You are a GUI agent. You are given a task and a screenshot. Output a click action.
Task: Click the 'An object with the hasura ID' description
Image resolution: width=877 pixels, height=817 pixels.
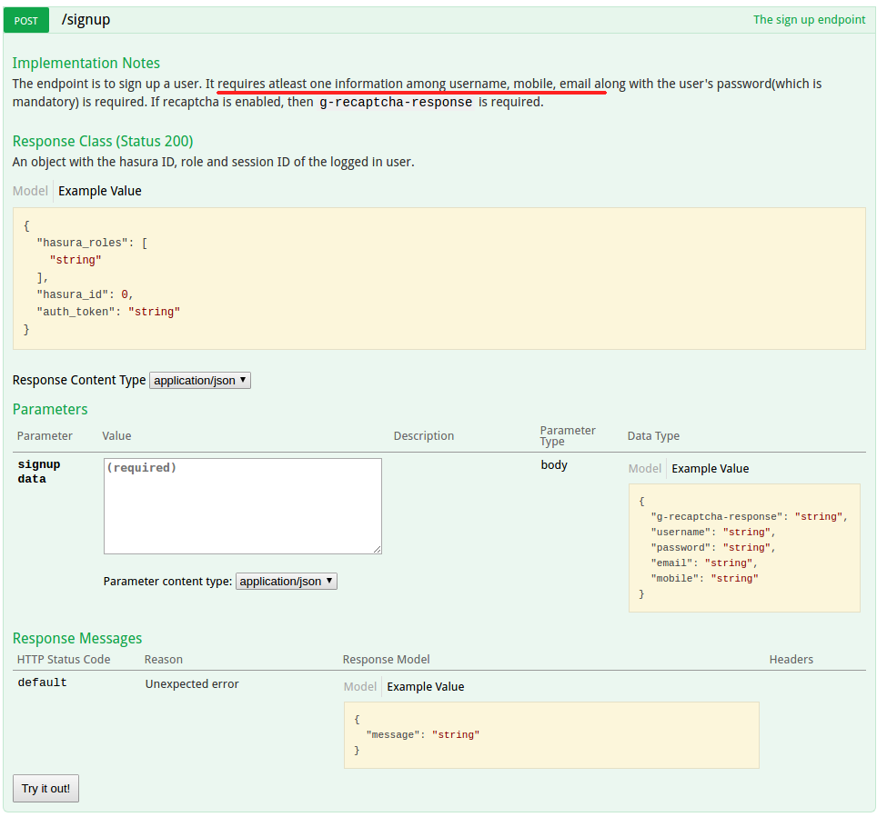pos(213,162)
